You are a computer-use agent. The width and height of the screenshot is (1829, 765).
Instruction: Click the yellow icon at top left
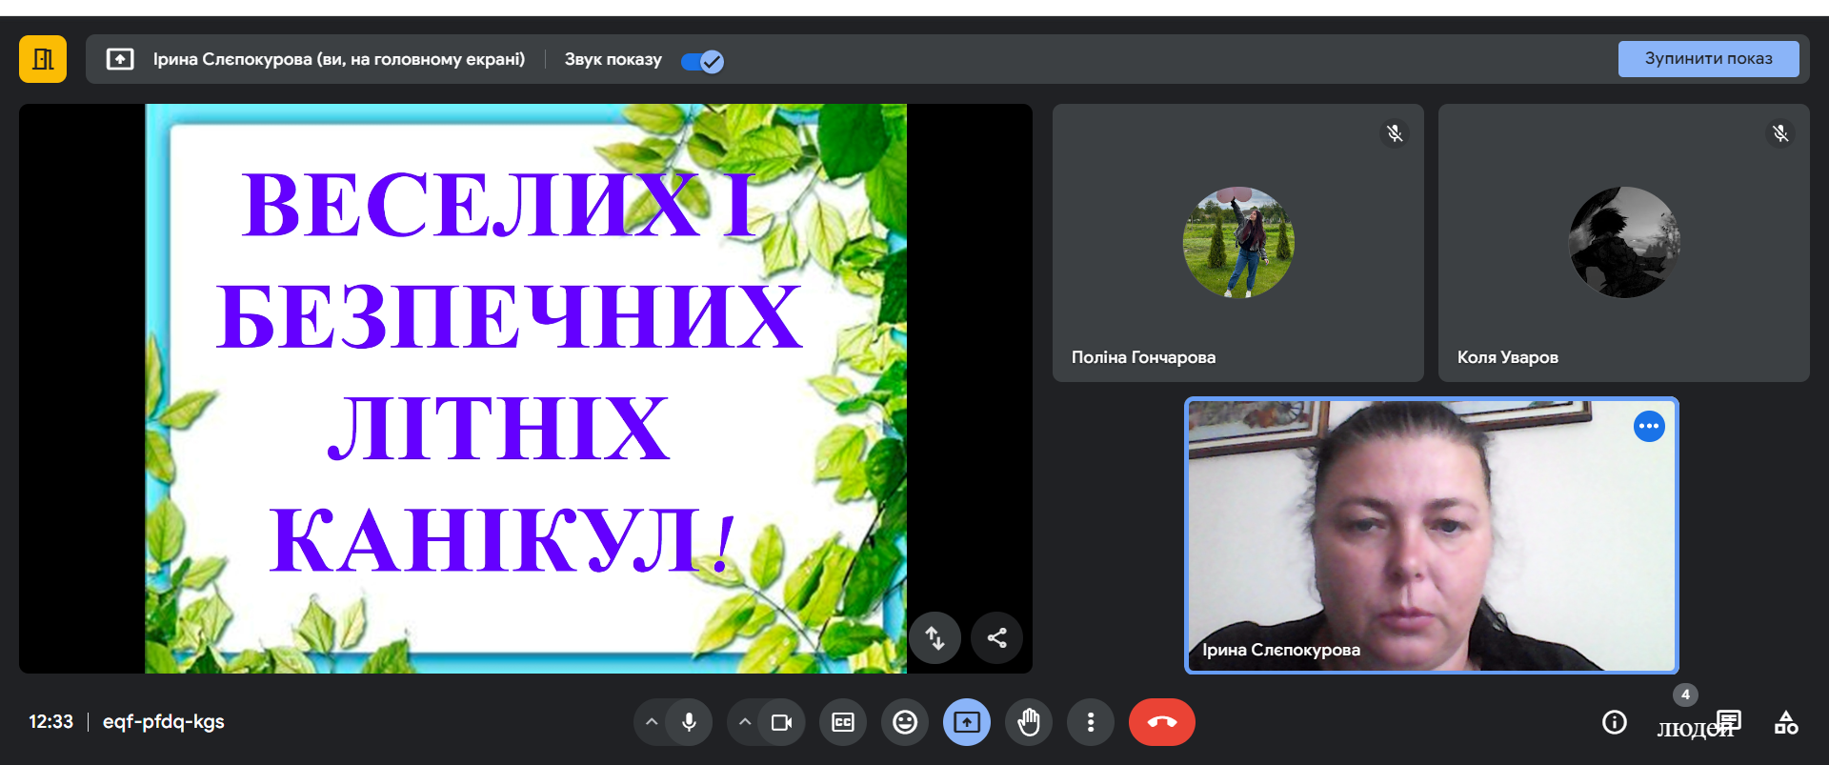tap(43, 59)
